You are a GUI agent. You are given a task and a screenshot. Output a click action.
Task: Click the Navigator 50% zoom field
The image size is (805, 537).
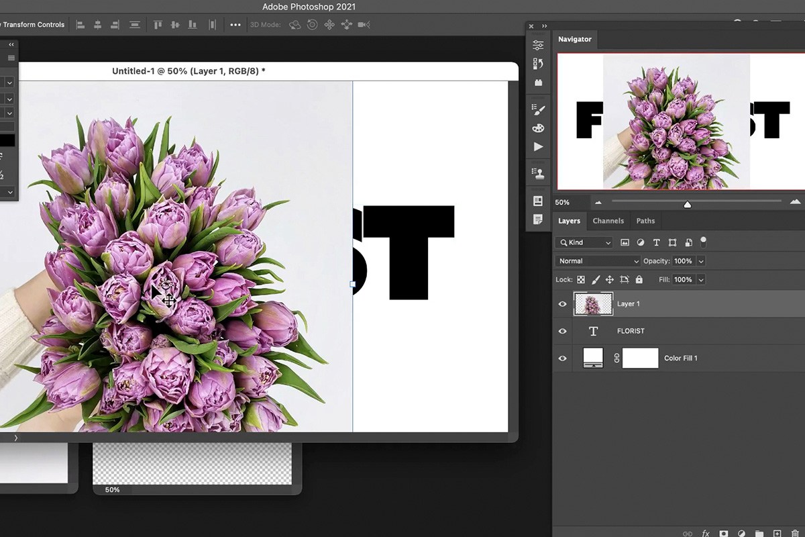570,202
